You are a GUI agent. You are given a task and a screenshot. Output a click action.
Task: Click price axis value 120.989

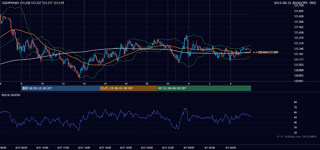[x=298, y=70]
